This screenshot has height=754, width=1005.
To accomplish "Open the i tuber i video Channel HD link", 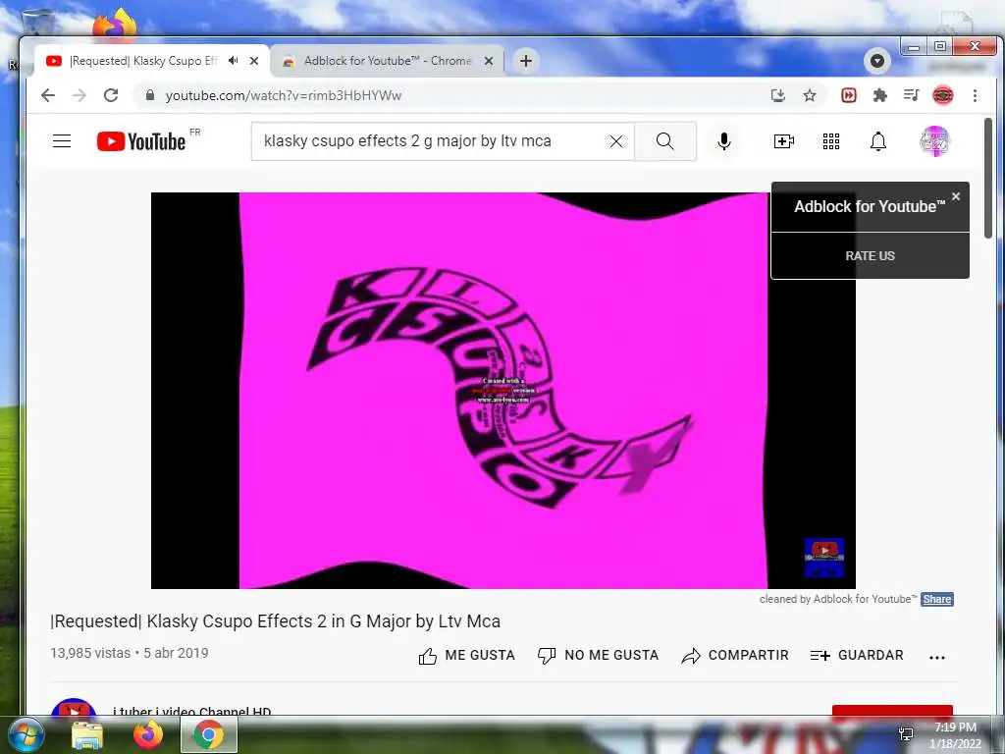I will 191,711.
